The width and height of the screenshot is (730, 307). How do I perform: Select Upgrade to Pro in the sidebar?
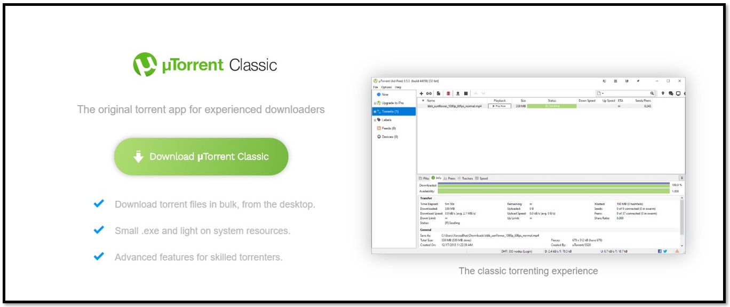[393, 103]
